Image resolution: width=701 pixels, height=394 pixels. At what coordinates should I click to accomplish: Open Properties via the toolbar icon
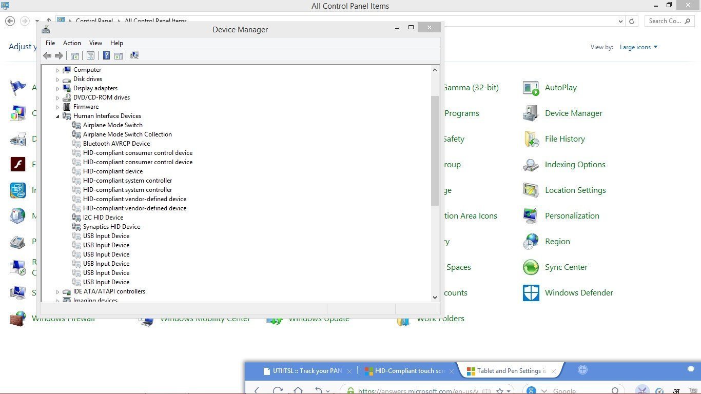pos(91,55)
